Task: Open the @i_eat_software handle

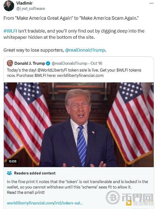Action: (30, 9)
